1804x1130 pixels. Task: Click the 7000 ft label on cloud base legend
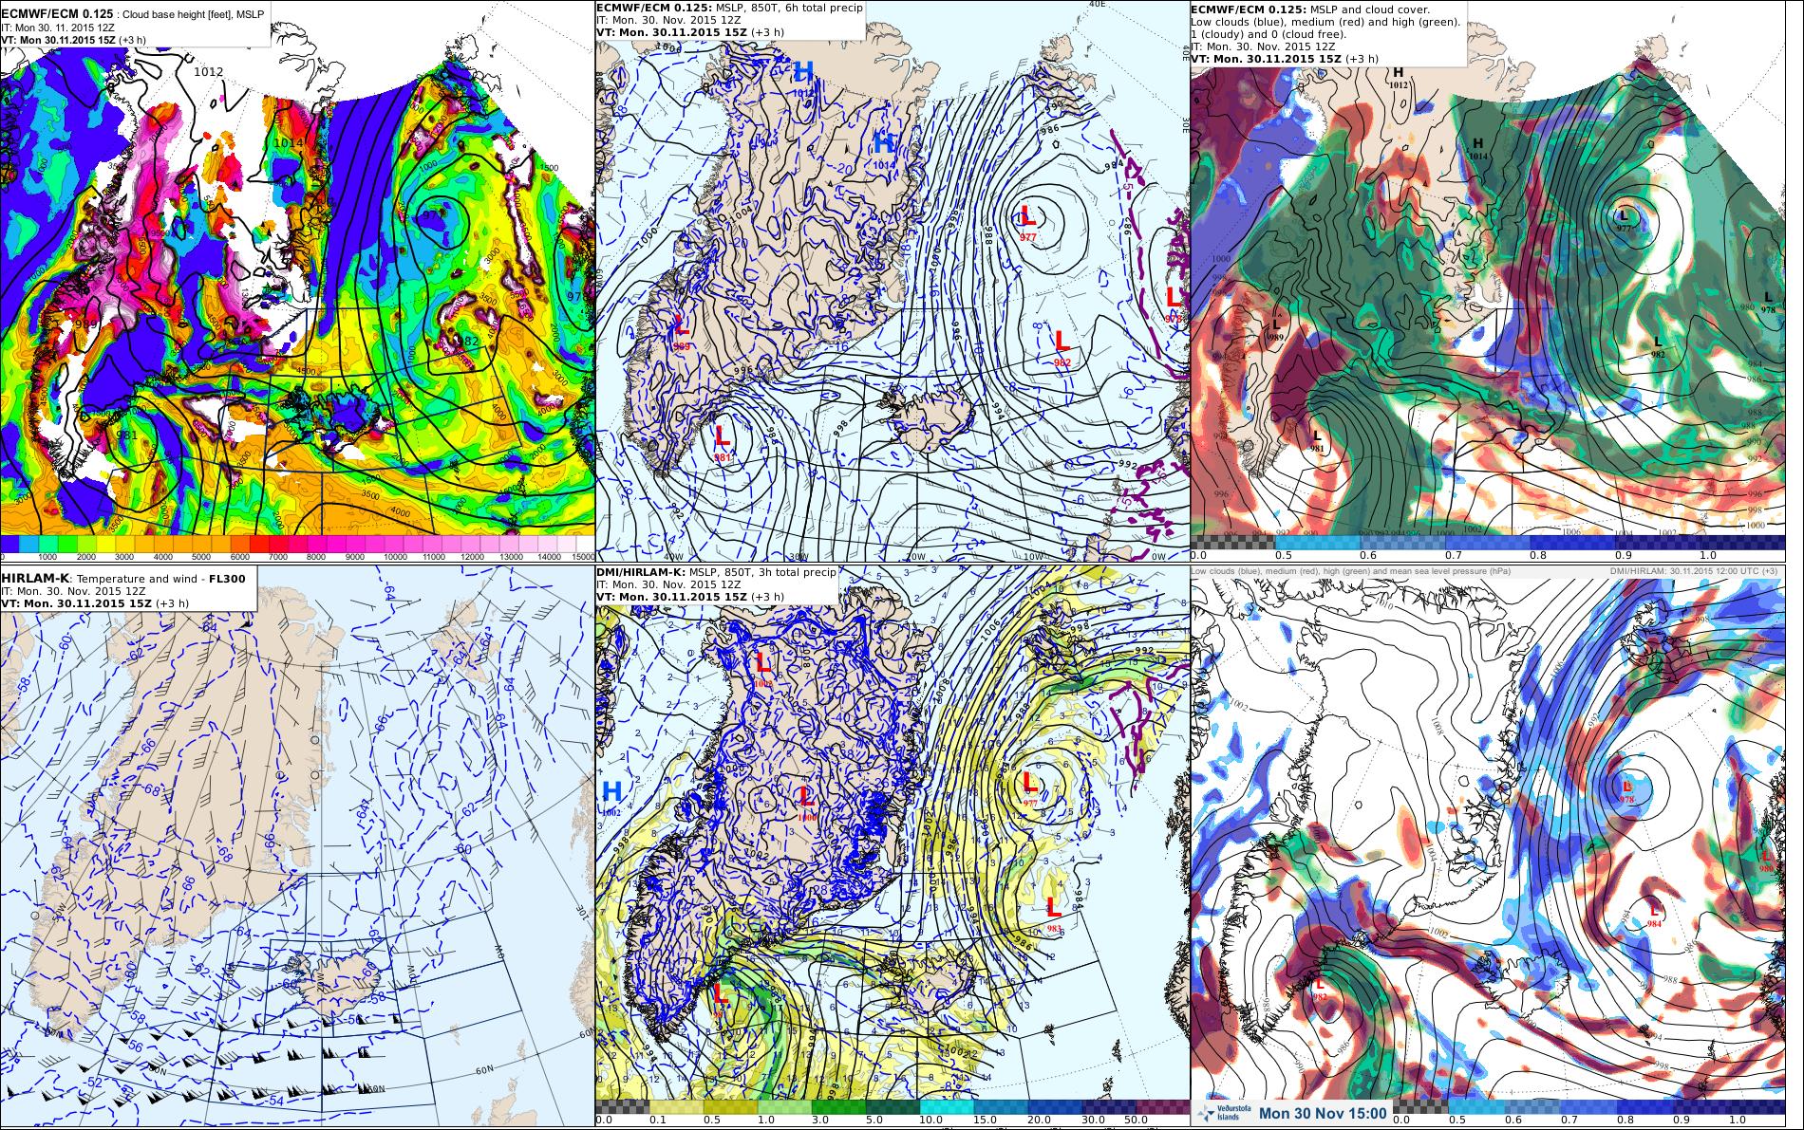click(x=278, y=558)
